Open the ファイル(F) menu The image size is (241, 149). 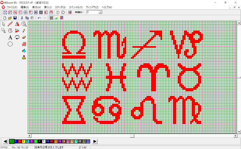[12, 7]
